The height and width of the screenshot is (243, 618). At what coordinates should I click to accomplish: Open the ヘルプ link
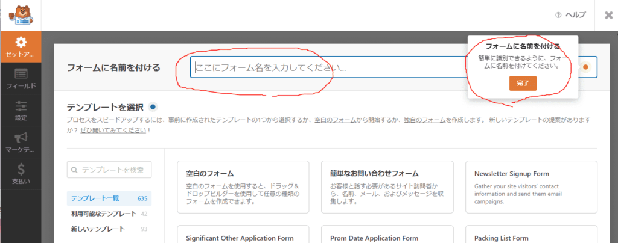coord(575,15)
